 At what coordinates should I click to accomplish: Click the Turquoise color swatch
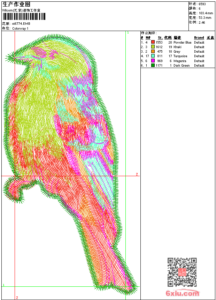click(x=153, y=56)
